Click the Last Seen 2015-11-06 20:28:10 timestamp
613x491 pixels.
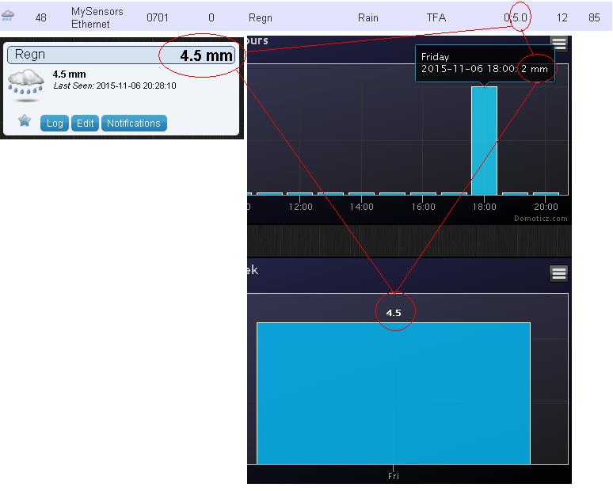click(x=115, y=86)
